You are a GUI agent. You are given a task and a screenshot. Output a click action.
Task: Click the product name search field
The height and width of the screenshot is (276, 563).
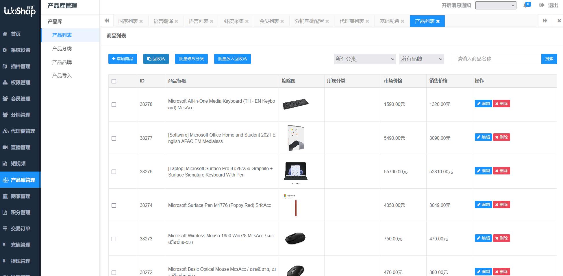click(x=497, y=59)
